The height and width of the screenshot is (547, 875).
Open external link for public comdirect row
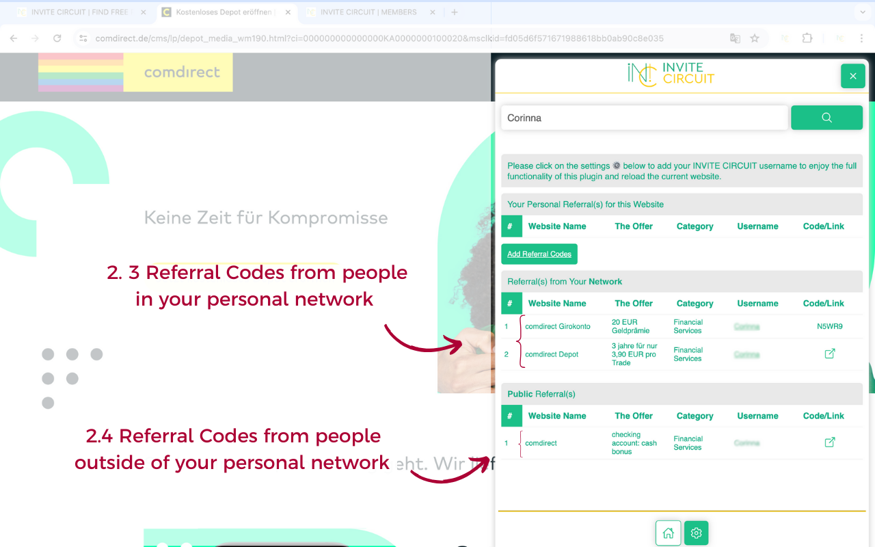[x=830, y=442]
